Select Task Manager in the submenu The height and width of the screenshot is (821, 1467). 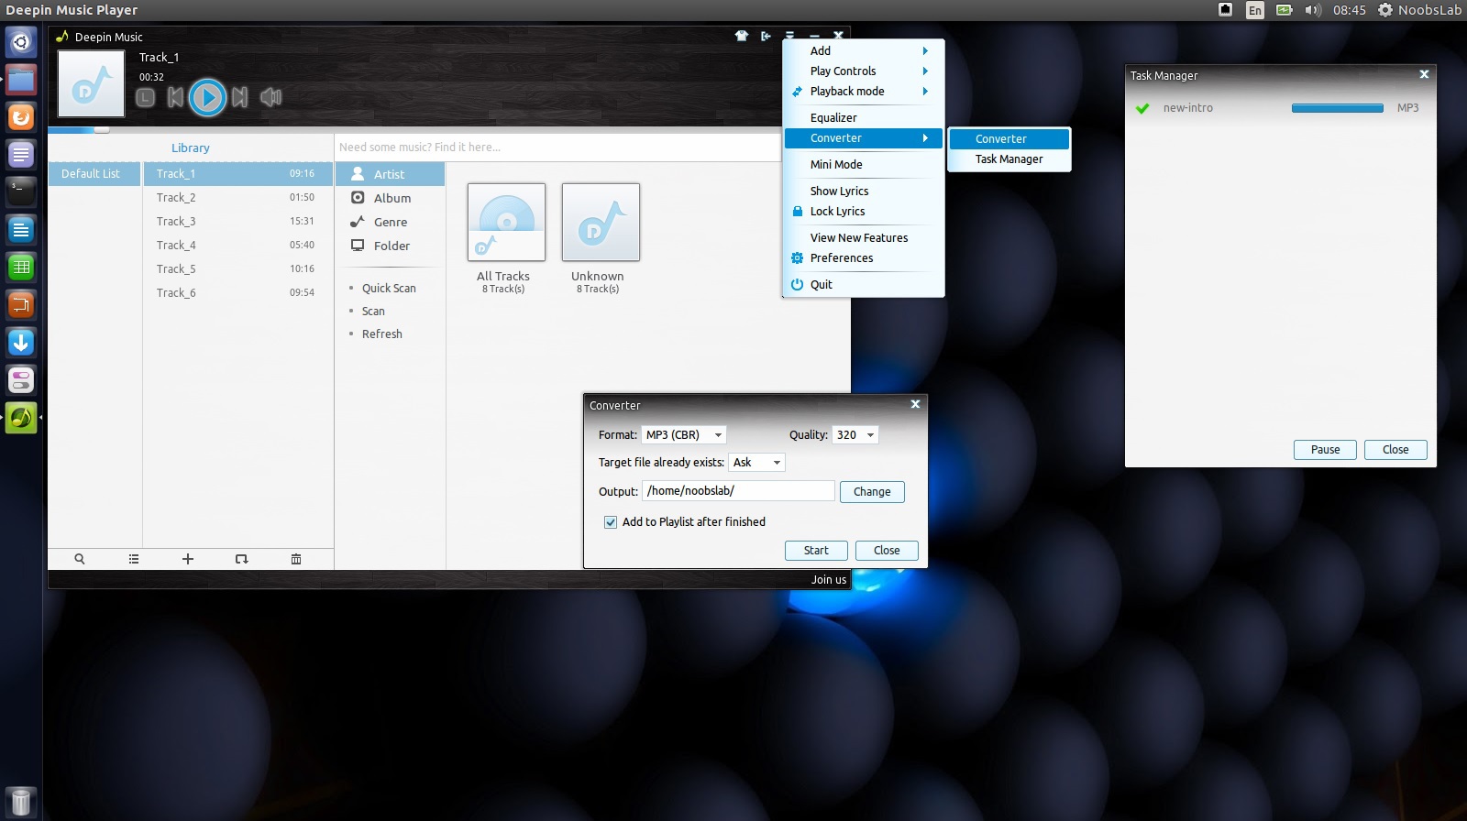tap(1009, 159)
